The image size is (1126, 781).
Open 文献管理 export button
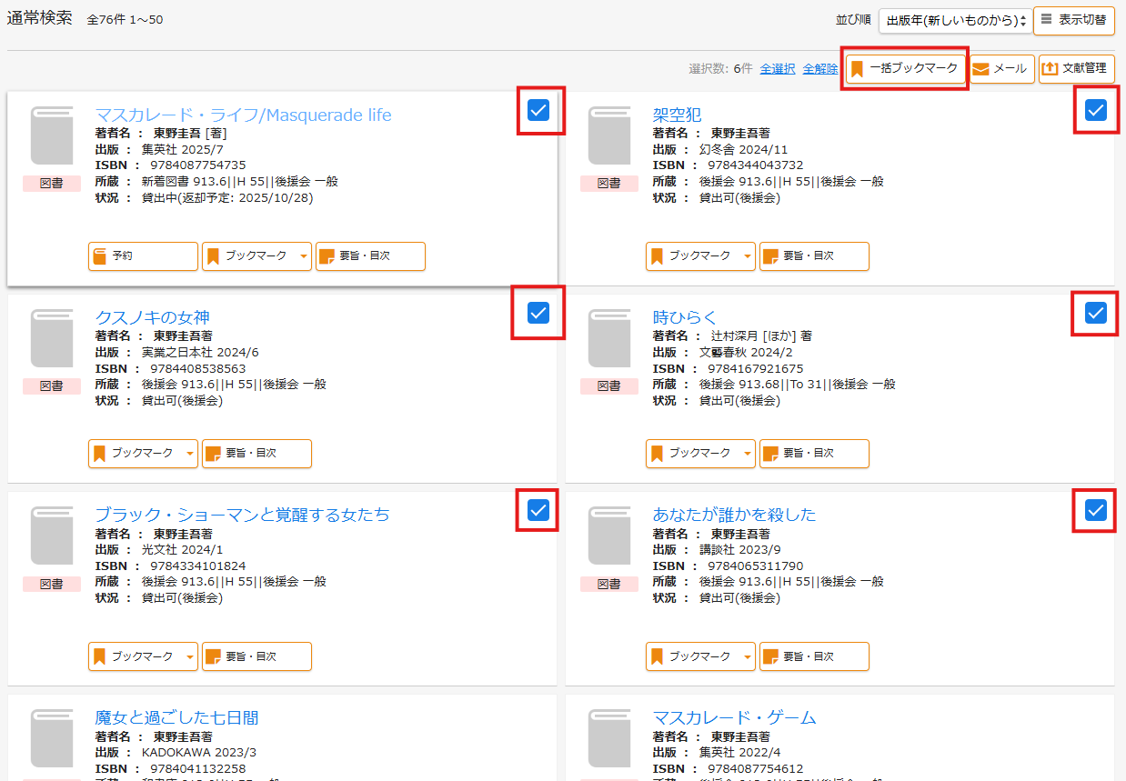(1076, 69)
